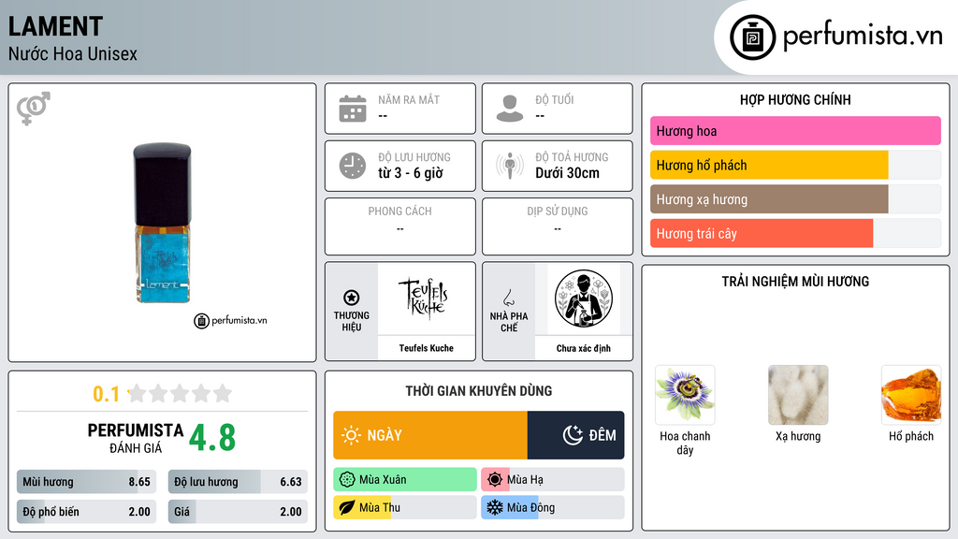Click the Phong cách info box
Image resolution: width=958 pixels, height=539 pixels.
click(x=400, y=226)
